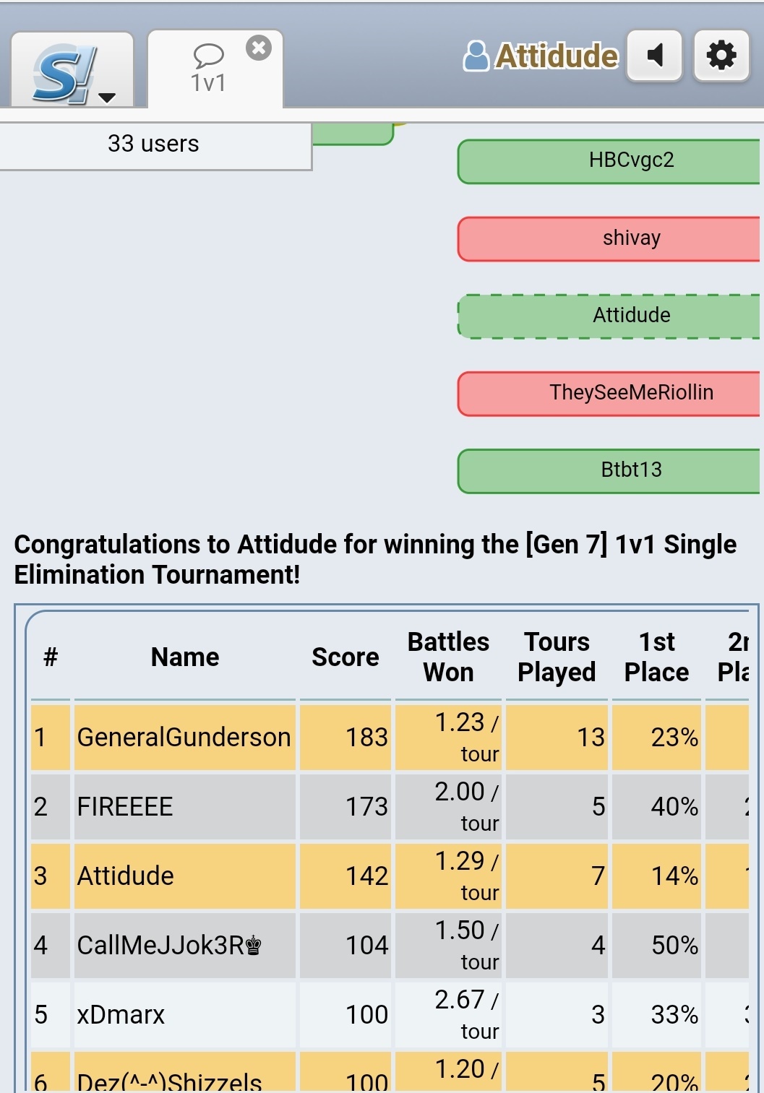The height and width of the screenshot is (1093, 764).
Task: Click the chat bubble icon on the 1v1 tab
Action: coord(208,56)
